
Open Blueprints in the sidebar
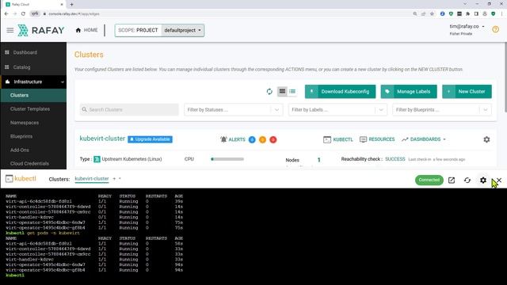(x=21, y=136)
